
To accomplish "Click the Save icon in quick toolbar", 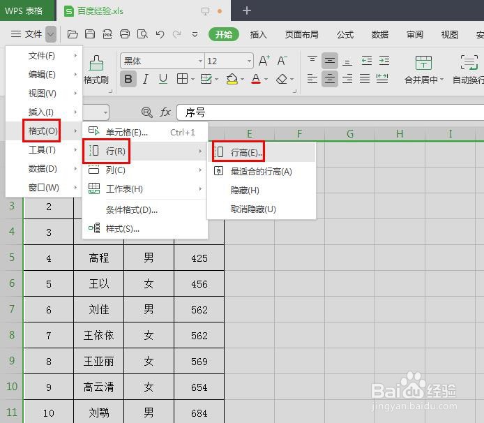I will click(x=90, y=34).
